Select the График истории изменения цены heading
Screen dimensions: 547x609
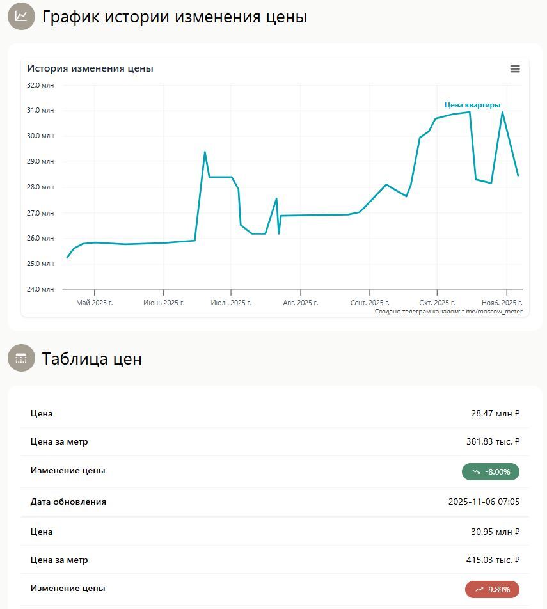coord(174,17)
